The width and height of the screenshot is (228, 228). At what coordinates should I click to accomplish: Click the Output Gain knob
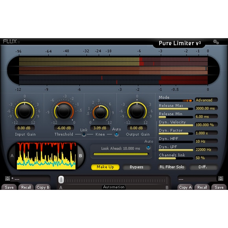click(x=137, y=111)
